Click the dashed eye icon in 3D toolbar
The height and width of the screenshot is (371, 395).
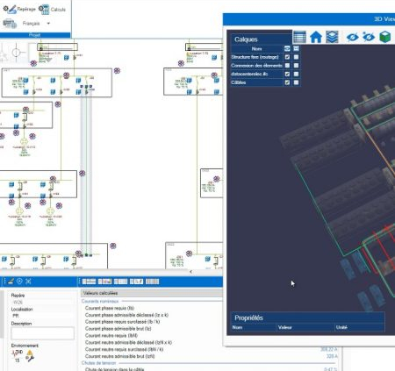click(x=369, y=37)
